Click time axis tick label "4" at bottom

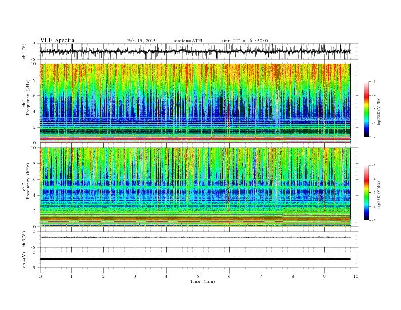[x=166, y=276]
